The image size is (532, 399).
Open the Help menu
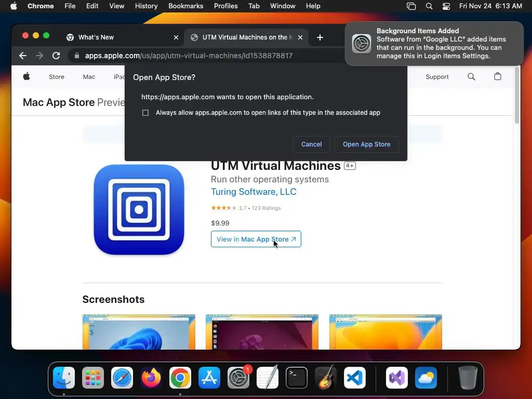(313, 6)
